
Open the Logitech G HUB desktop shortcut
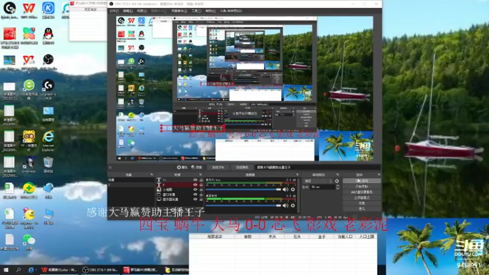click(x=48, y=90)
